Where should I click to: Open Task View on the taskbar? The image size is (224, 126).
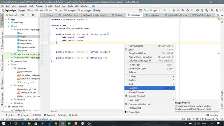[x=16, y=123]
